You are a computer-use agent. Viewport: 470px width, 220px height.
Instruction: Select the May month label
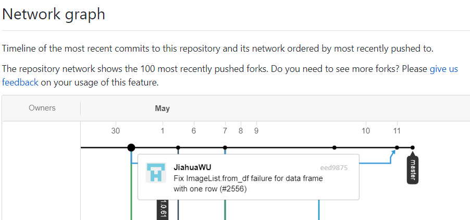pyautogui.click(x=162, y=108)
